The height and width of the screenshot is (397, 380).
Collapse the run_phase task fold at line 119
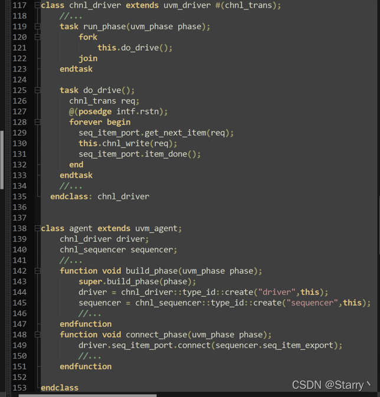point(38,27)
